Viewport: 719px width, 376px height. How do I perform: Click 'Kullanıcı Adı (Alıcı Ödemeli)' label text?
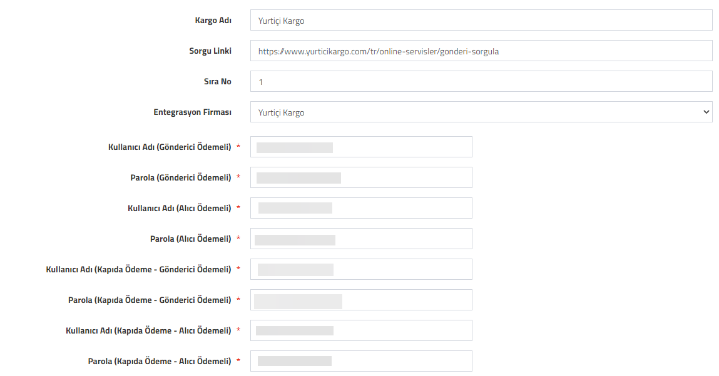point(180,209)
